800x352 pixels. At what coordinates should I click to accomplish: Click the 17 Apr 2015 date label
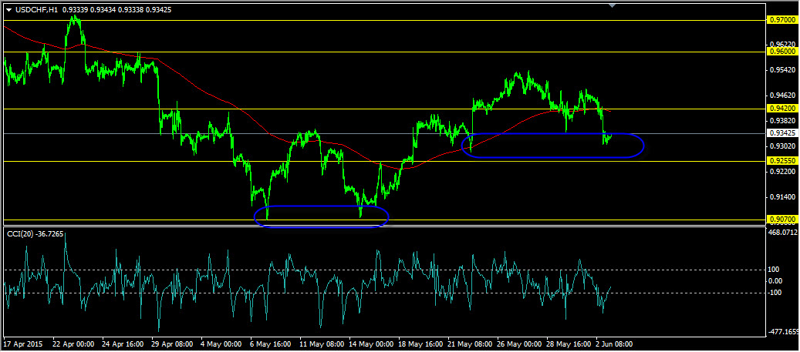coord(23,344)
